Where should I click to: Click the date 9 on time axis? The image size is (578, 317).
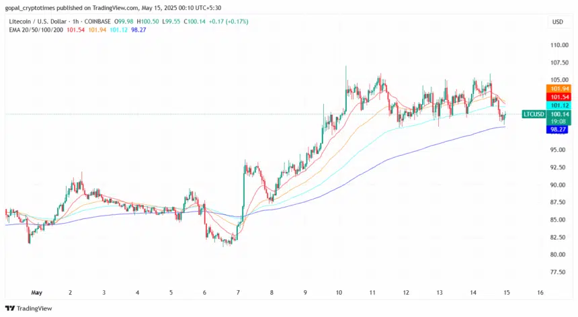click(305, 293)
